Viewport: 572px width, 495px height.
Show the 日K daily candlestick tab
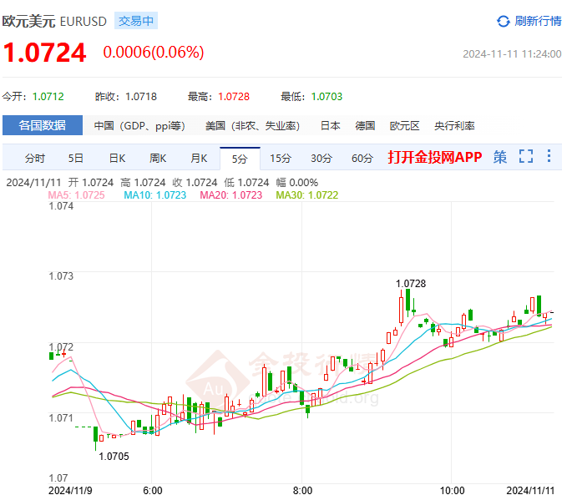tap(117, 158)
